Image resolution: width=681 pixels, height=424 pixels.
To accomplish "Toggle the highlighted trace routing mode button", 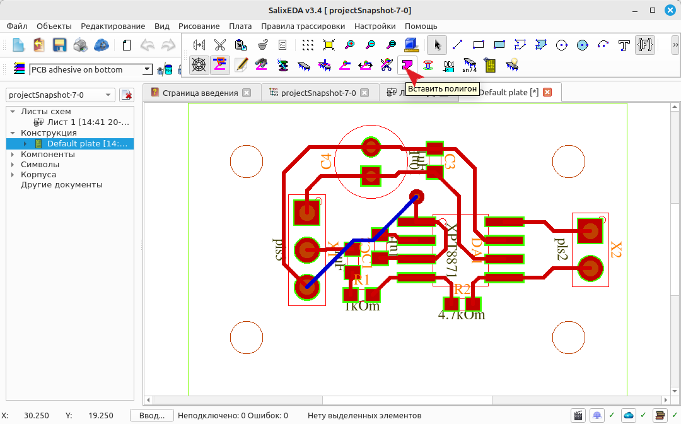I will pos(220,66).
